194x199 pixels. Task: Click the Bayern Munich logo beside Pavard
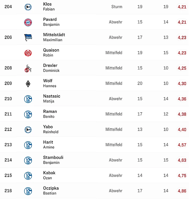pyautogui.click(x=28, y=22)
